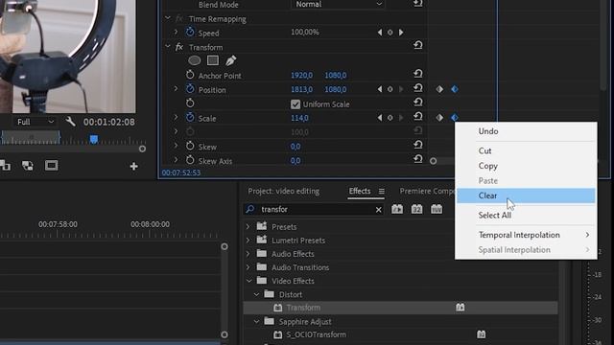Screen dimensions: 614x345
Task: Open the Full playback resolution dropdown
Action: [35, 122]
